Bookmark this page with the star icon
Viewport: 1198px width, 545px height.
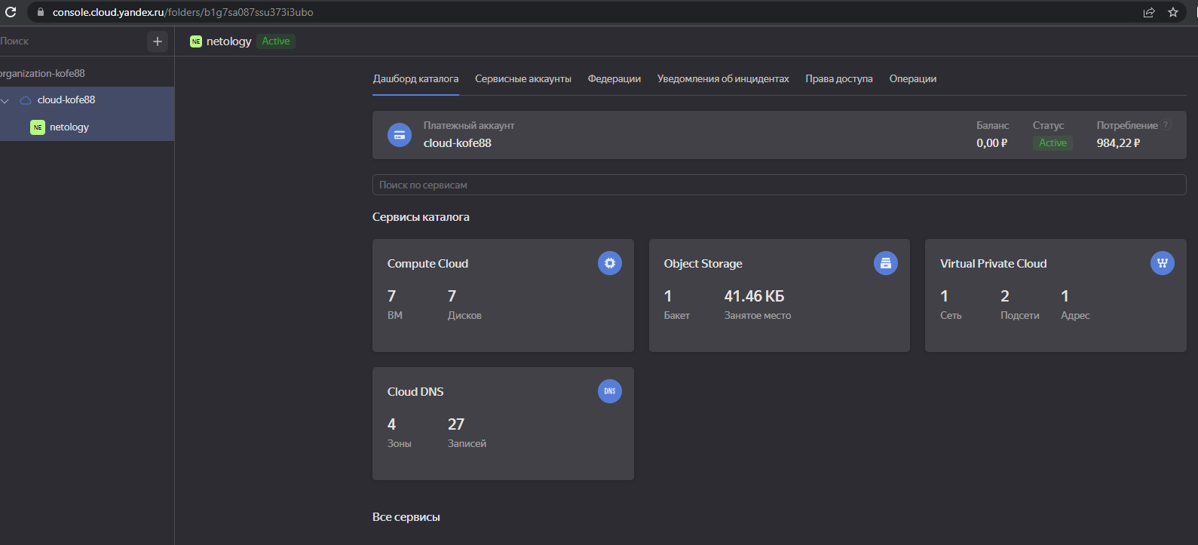click(1173, 12)
